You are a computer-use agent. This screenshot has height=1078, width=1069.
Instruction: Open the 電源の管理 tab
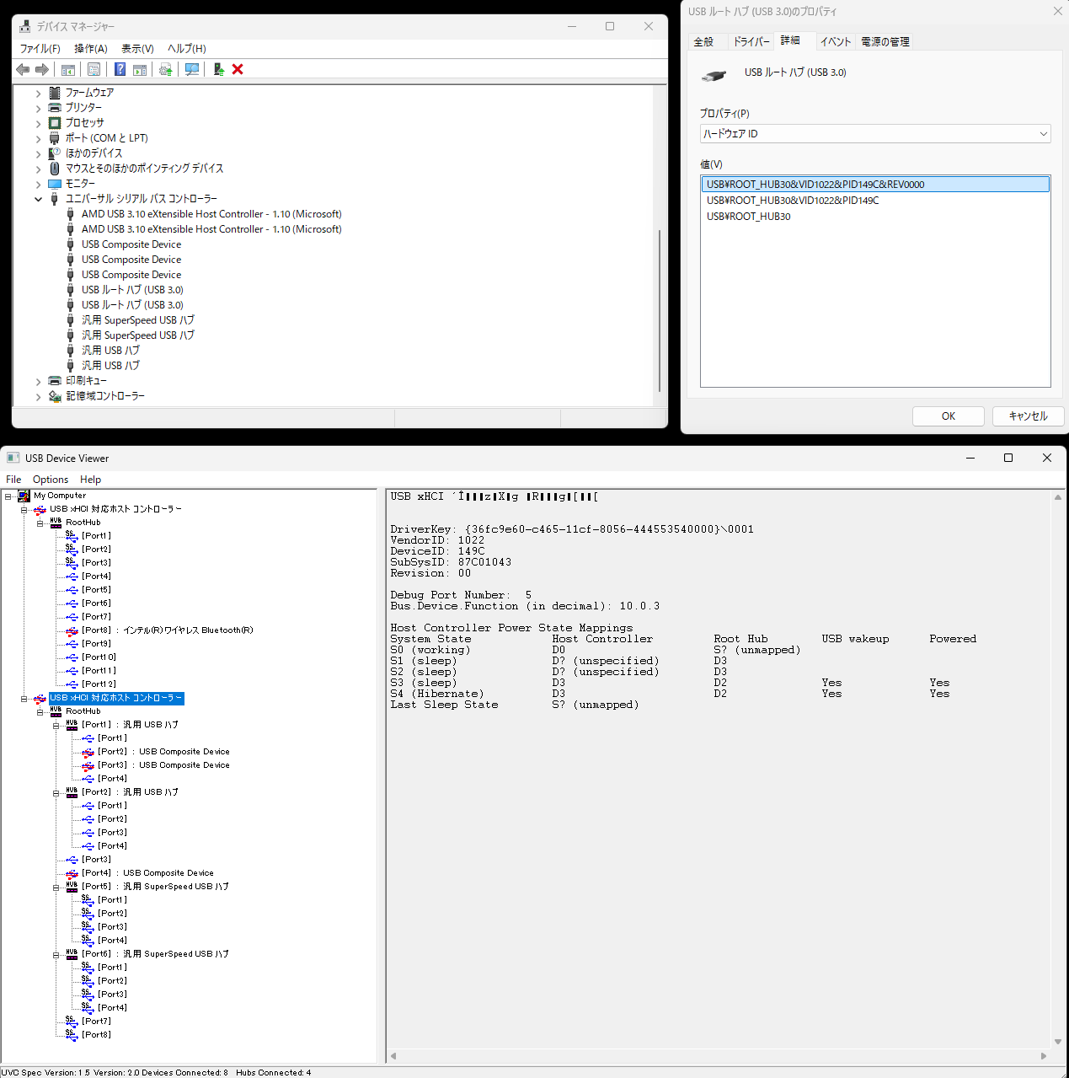pos(885,41)
